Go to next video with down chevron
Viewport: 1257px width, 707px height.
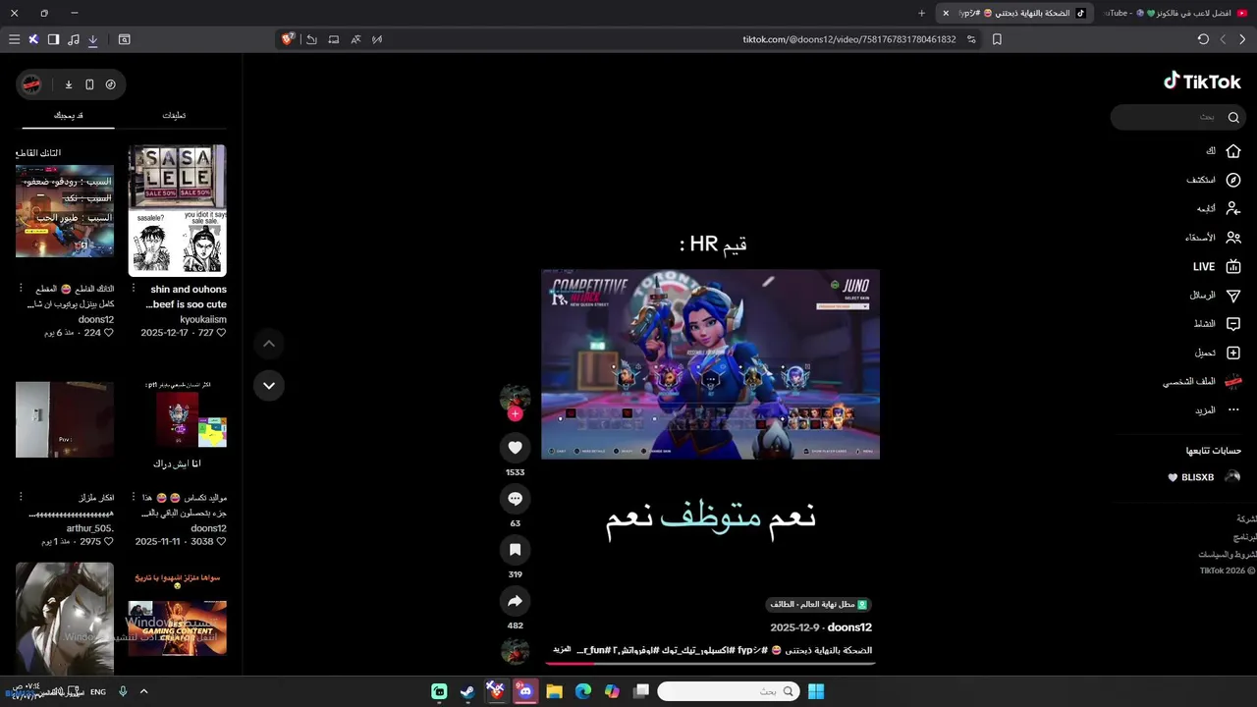pyautogui.click(x=269, y=385)
